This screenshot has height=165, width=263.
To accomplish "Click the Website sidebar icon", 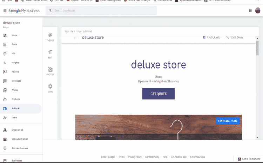I will [5, 108].
